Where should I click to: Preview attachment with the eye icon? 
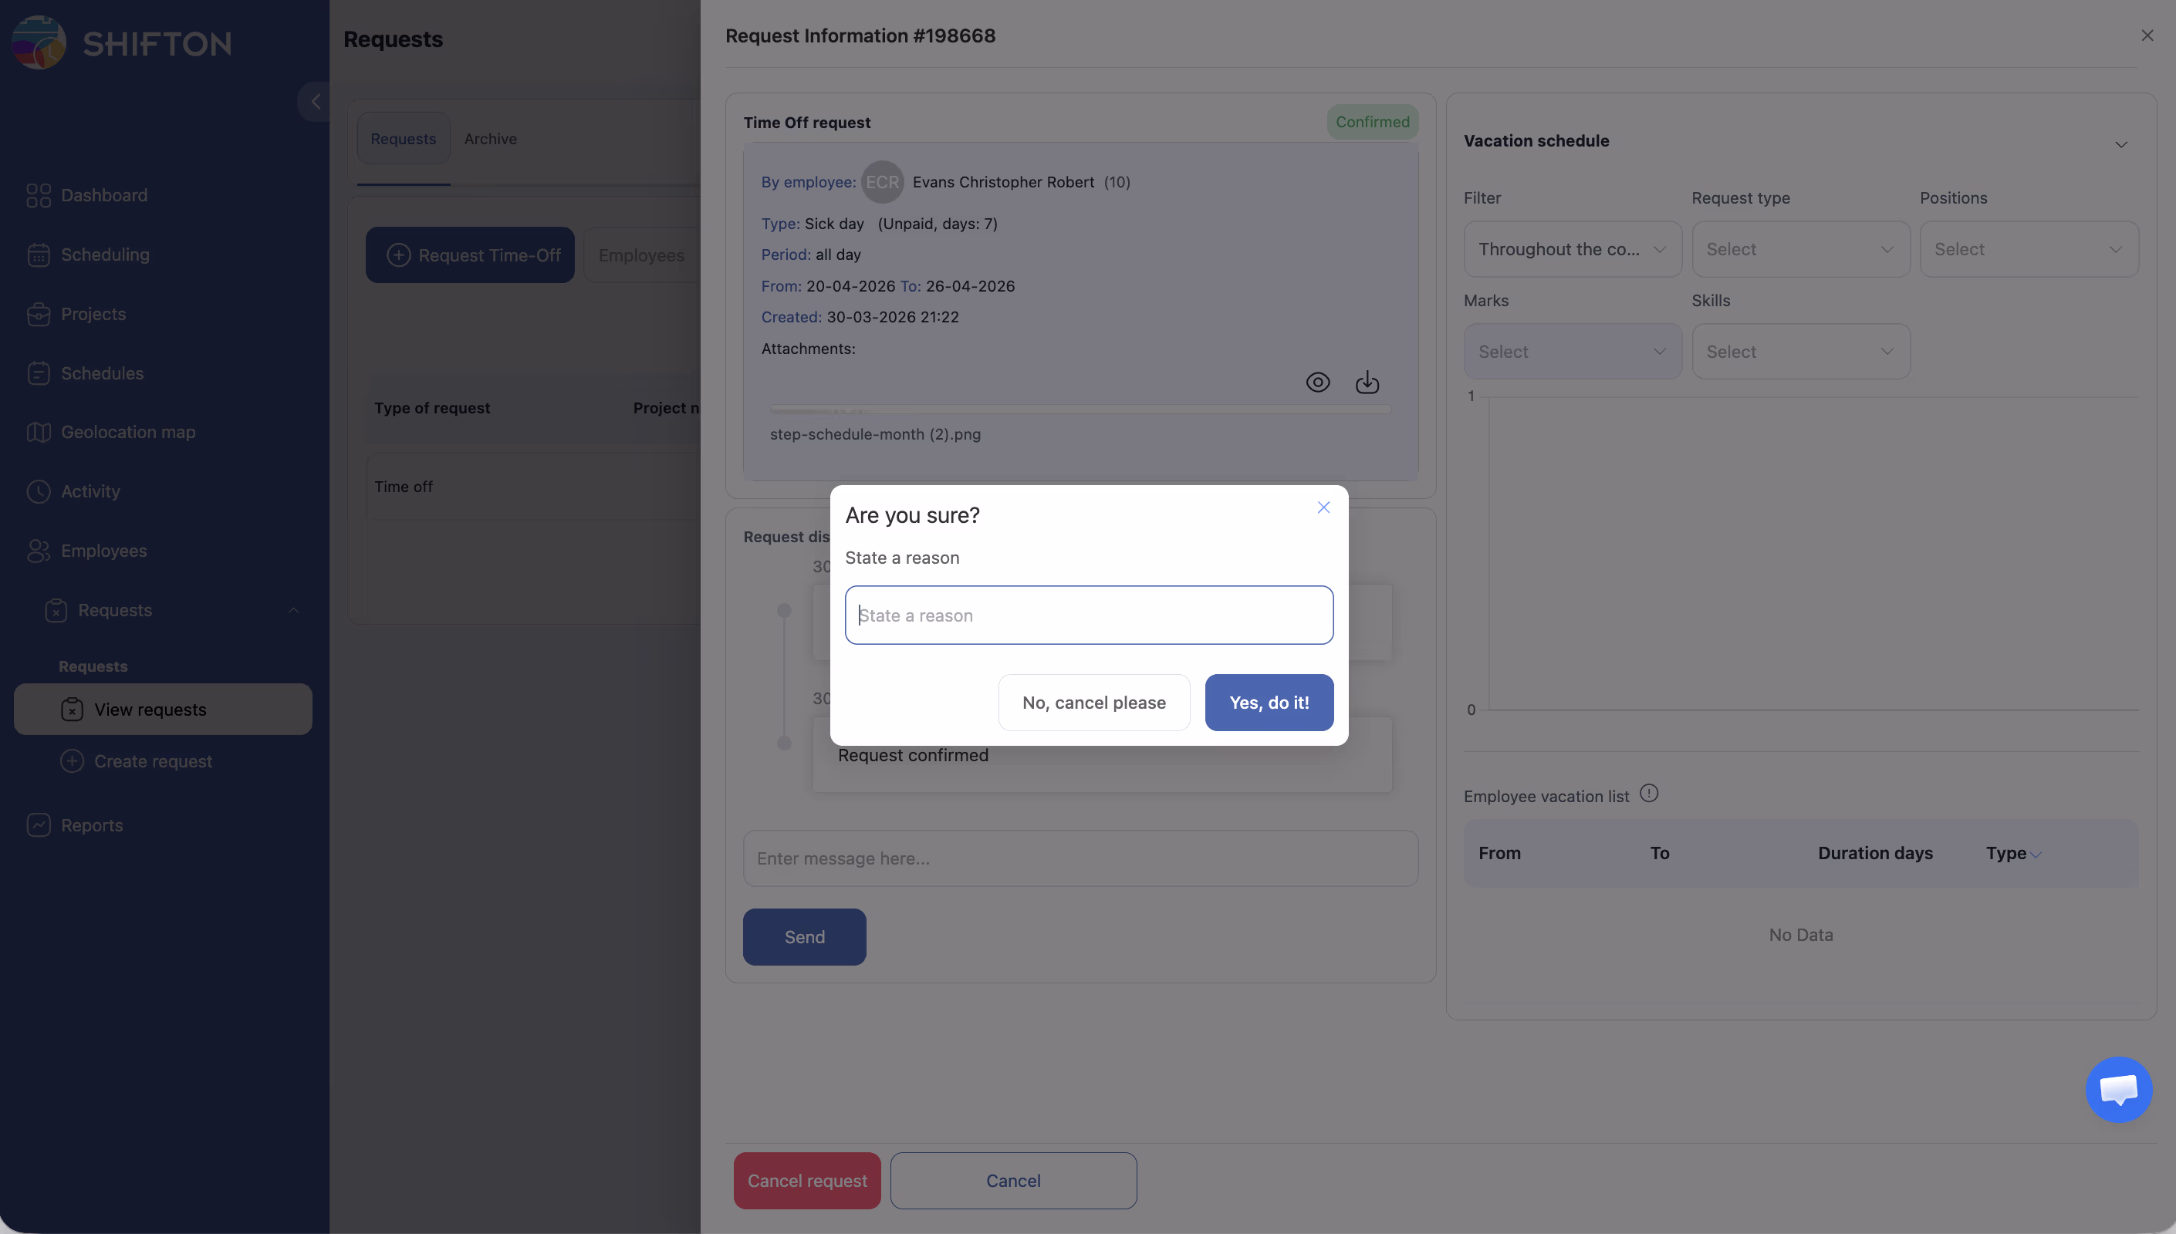(x=1317, y=383)
